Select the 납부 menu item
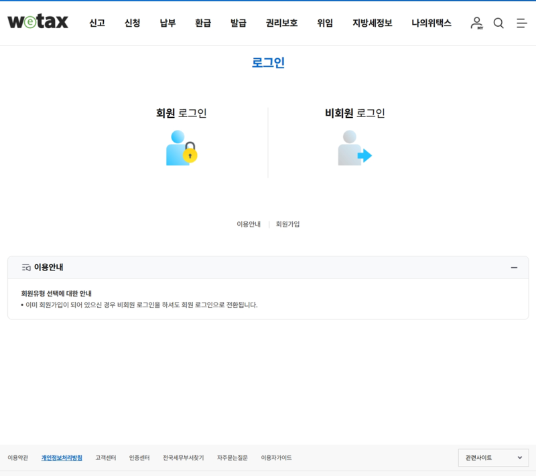Screen dimensions: 536x476 [167, 22]
